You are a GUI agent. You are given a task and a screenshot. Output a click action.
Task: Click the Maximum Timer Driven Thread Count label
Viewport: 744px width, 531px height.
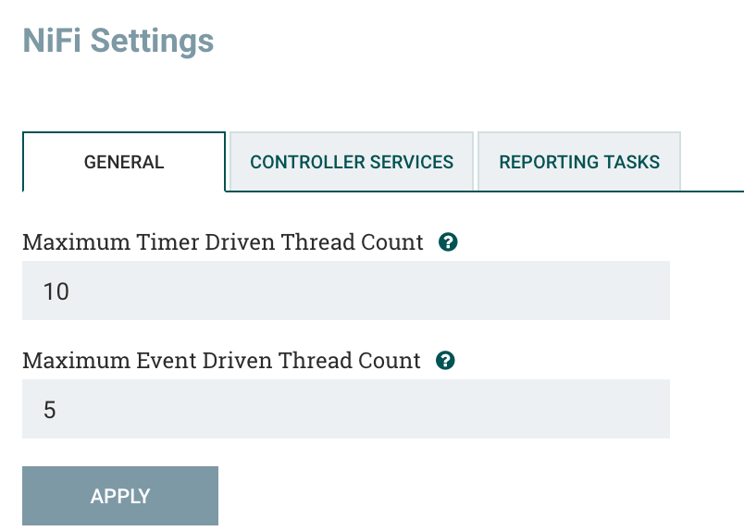click(x=222, y=242)
